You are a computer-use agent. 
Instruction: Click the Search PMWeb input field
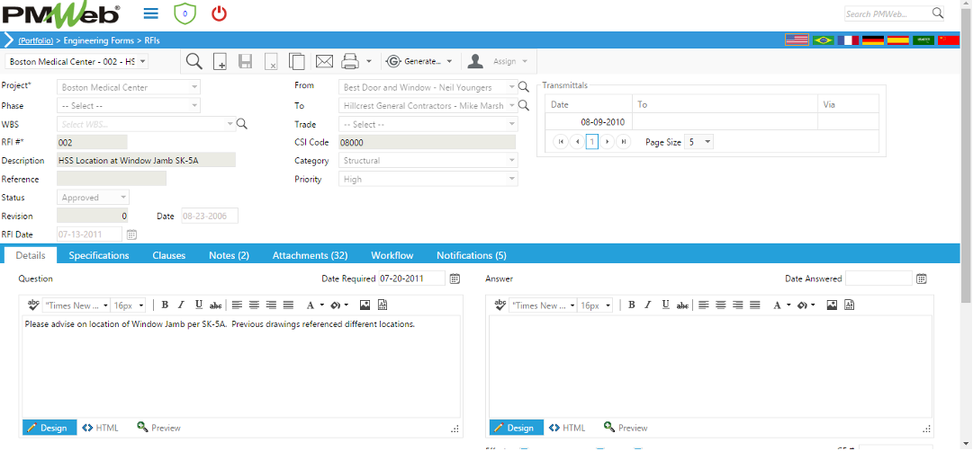point(888,13)
